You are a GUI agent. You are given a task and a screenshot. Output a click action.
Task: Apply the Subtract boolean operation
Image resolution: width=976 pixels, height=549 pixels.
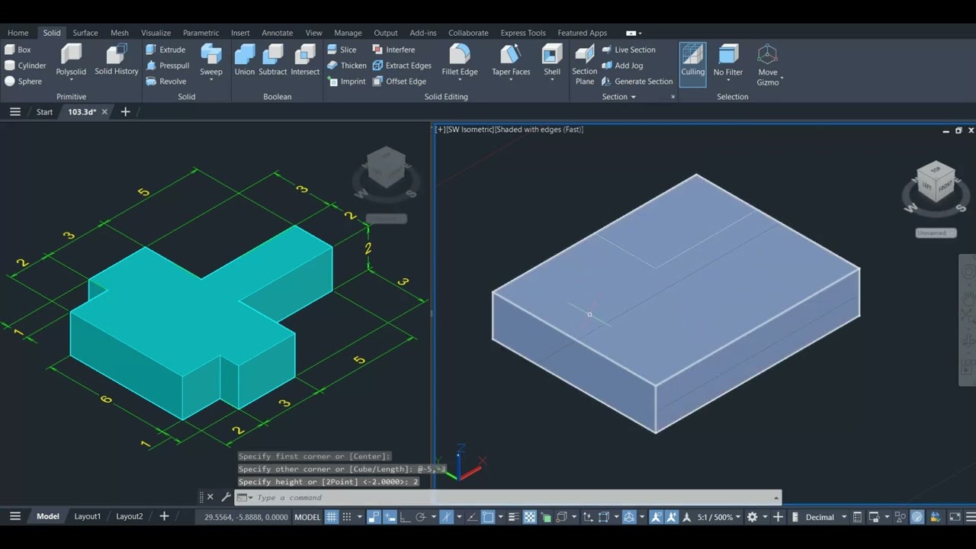272,60
